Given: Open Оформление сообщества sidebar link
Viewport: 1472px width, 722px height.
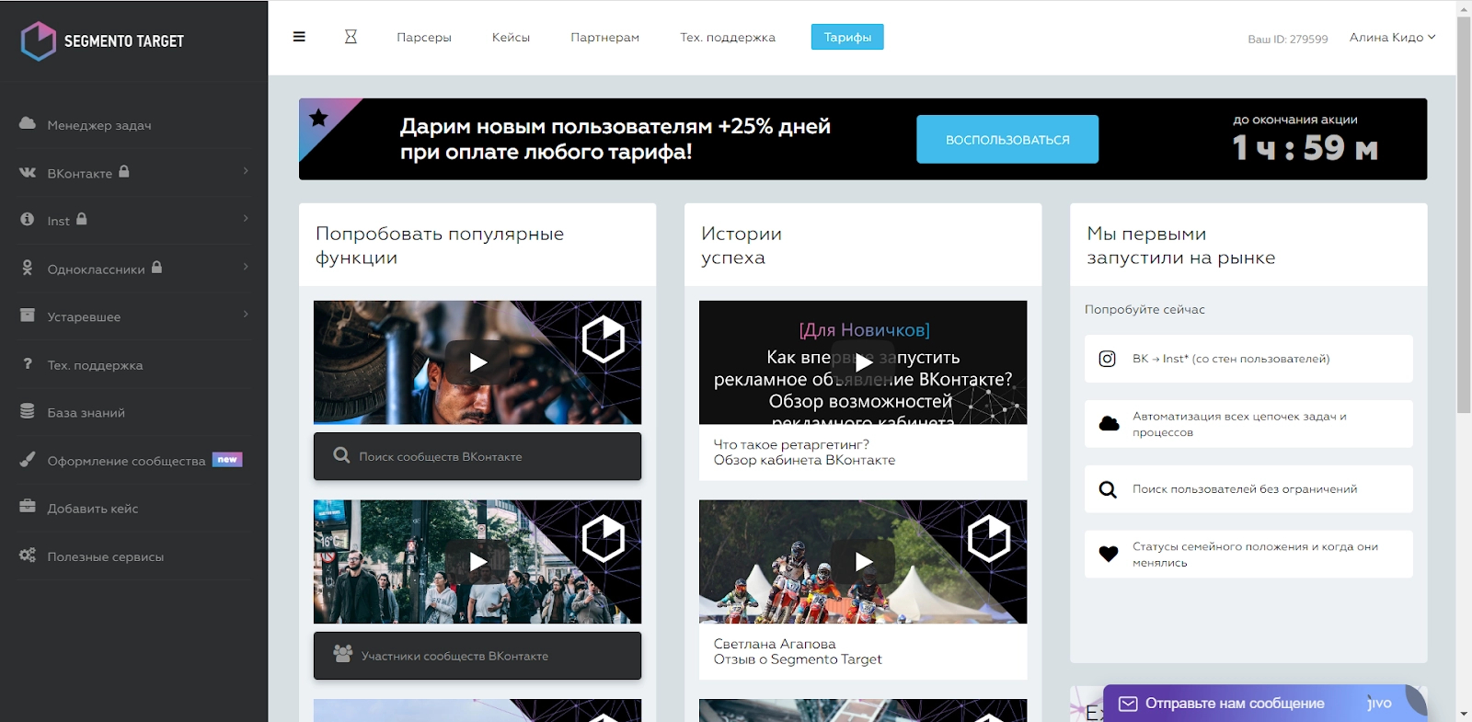Looking at the screenshot, I should pos(127,461).
